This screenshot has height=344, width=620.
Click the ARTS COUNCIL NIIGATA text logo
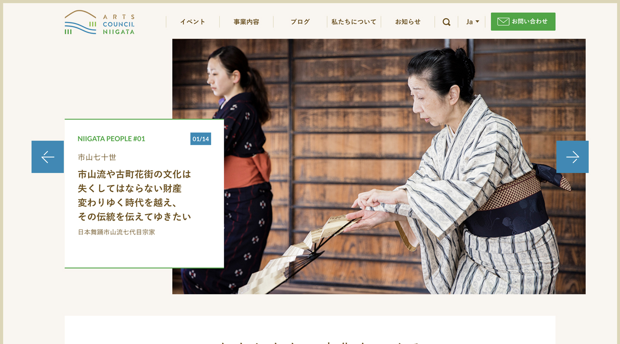[118, 25]
